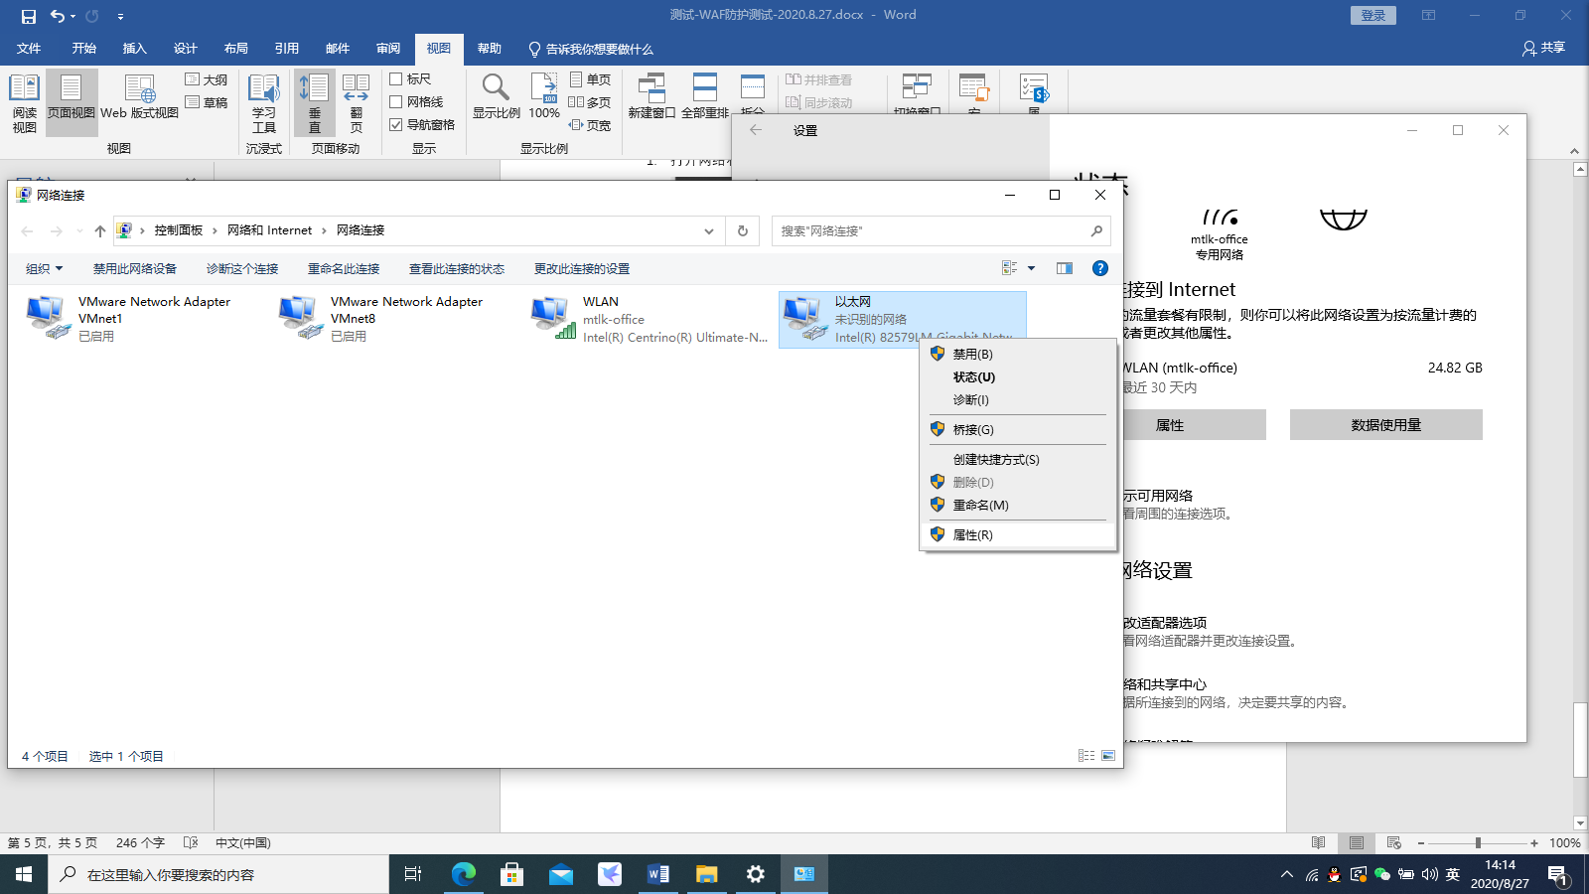Choose Properties from context menu
This screenshot has width=1589, height=894.
(1017, 534)
